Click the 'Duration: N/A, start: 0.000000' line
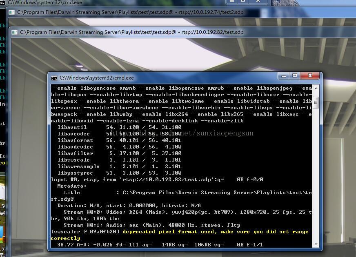356x257 pixels. point(129,206)
